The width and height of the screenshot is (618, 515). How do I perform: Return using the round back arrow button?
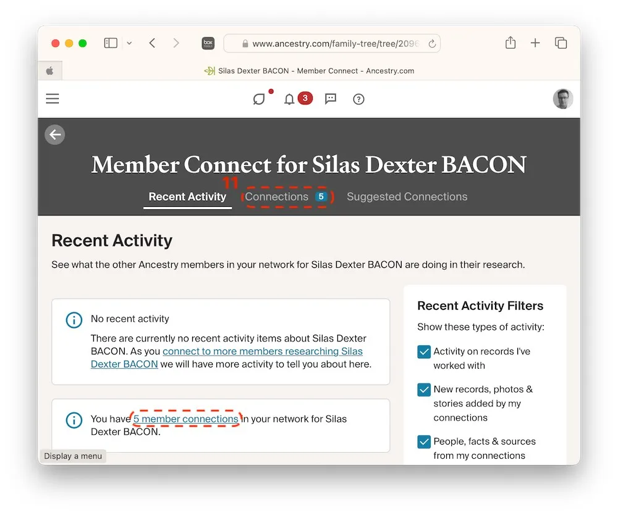pyautogui.click(x=55, y=135)
